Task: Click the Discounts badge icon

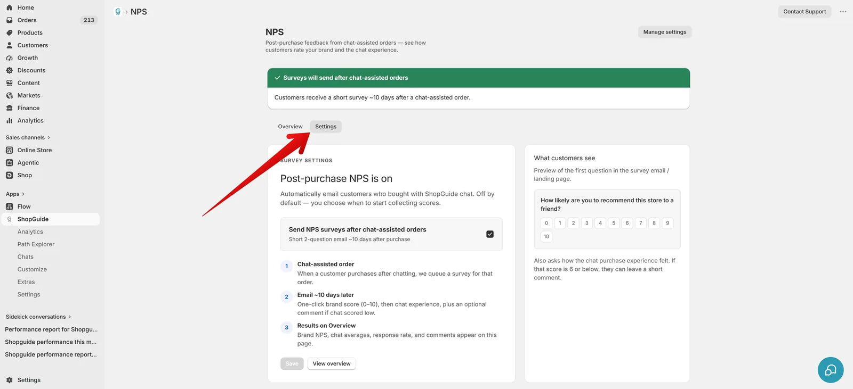Action: click(x=9, y=70)
